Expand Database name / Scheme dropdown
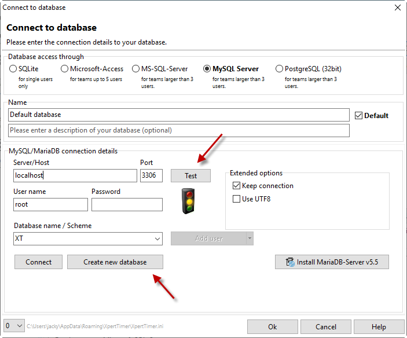Viewport: 407px width, 338px height. pos(158,238)
